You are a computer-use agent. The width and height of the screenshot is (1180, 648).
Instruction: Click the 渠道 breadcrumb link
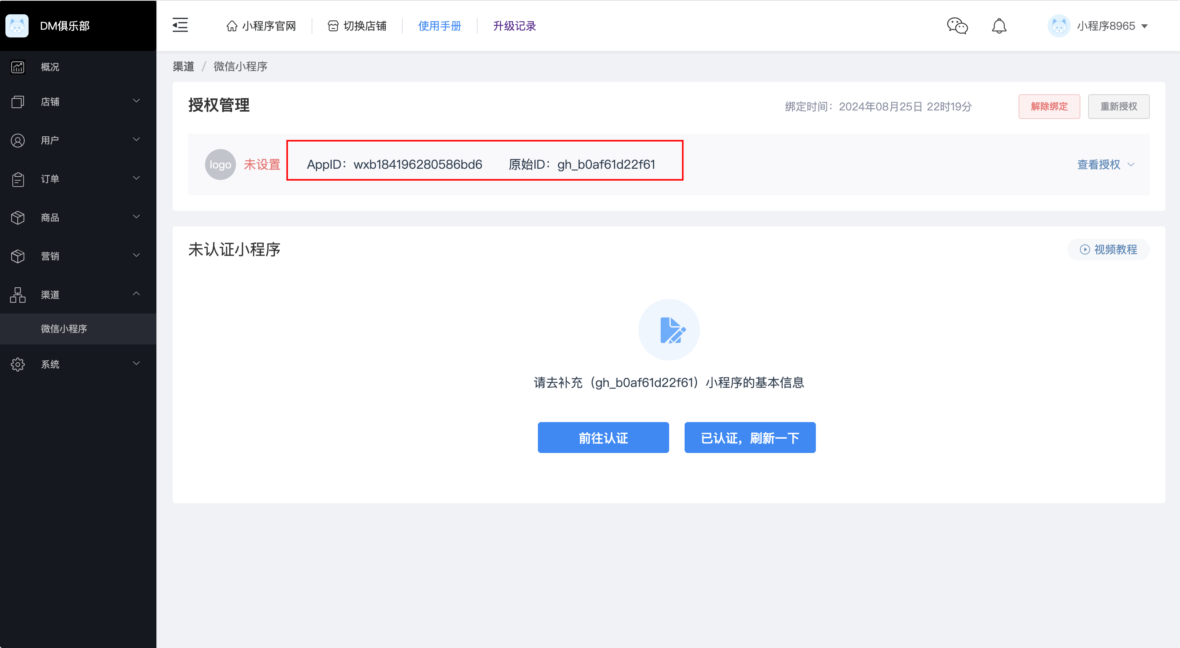pyautogui.click(x=183, y=66)
